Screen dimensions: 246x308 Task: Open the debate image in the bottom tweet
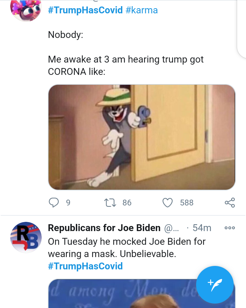pyautogui.click(x=142, y=293)
